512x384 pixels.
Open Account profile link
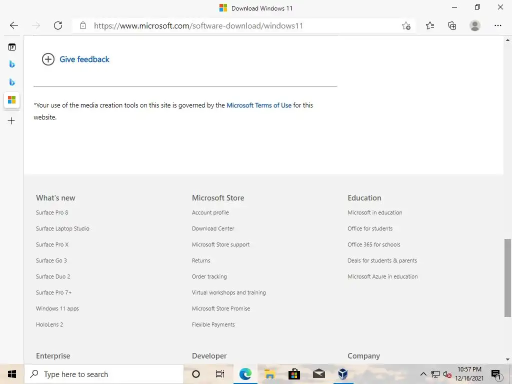pos(210,212)
